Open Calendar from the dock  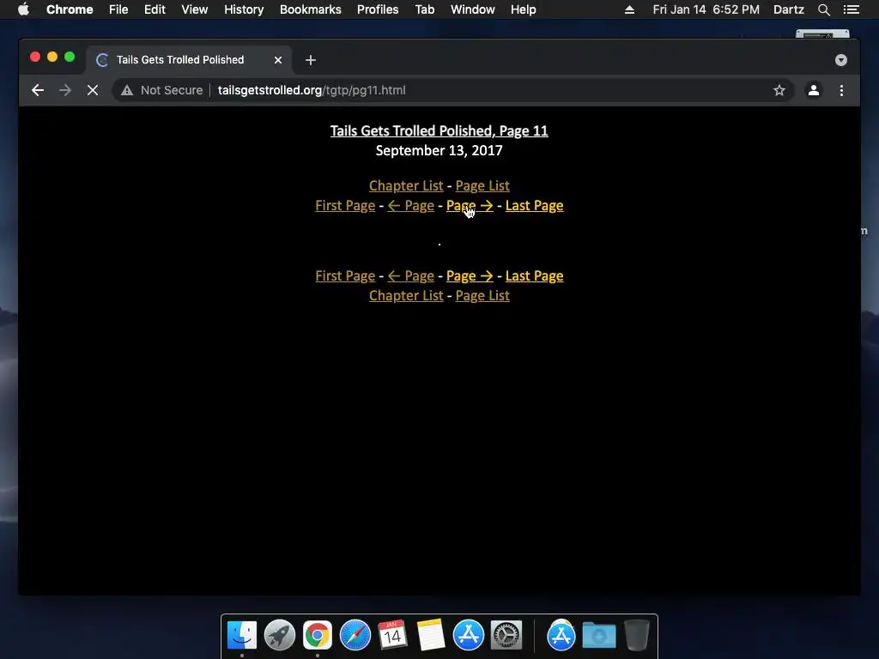[392, 635]
